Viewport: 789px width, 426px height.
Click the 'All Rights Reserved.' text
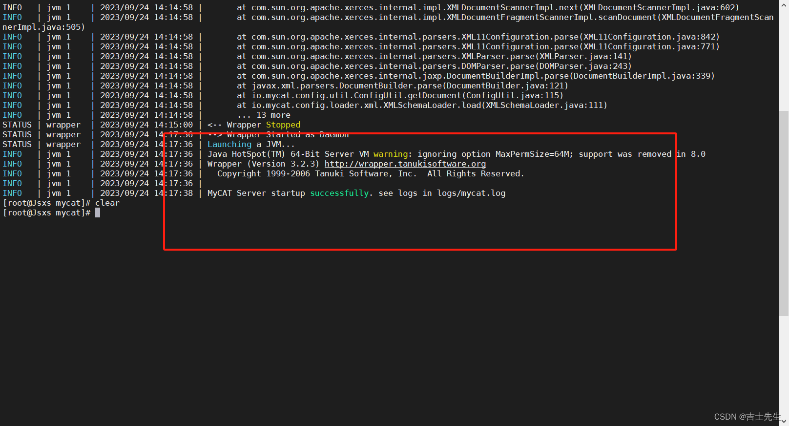tap(476, 174)
